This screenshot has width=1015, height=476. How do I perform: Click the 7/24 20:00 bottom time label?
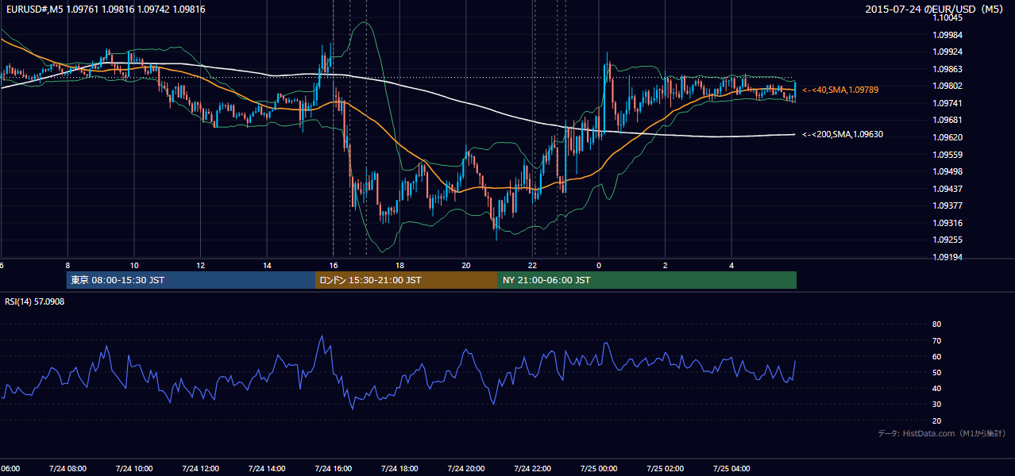point(466,468)
